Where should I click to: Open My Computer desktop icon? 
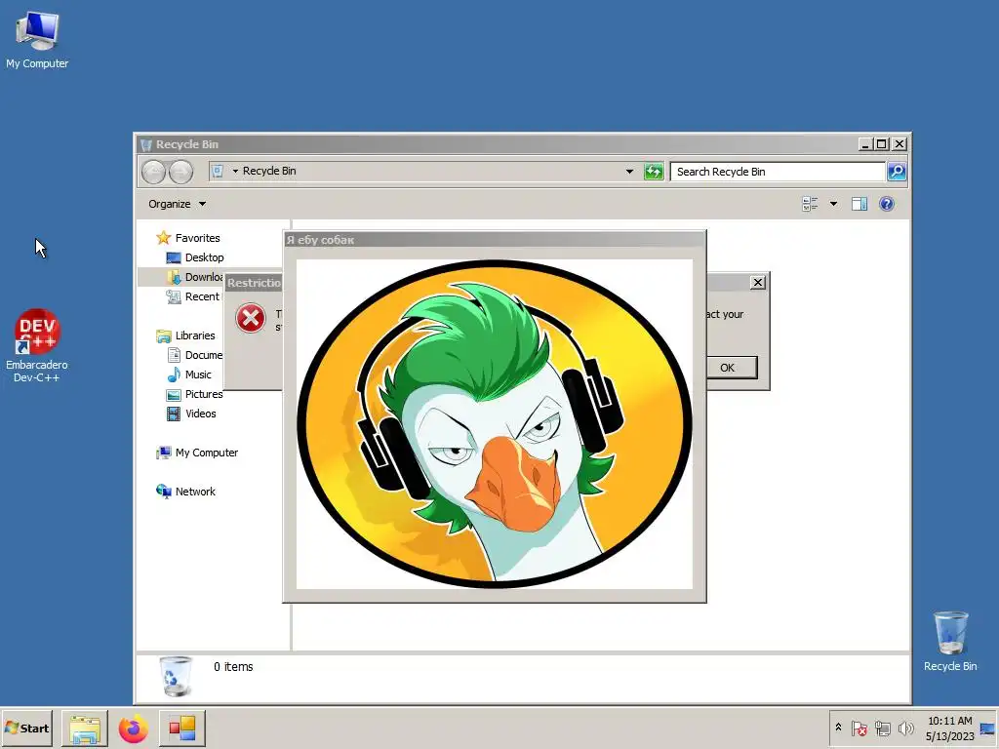point(37,40)
